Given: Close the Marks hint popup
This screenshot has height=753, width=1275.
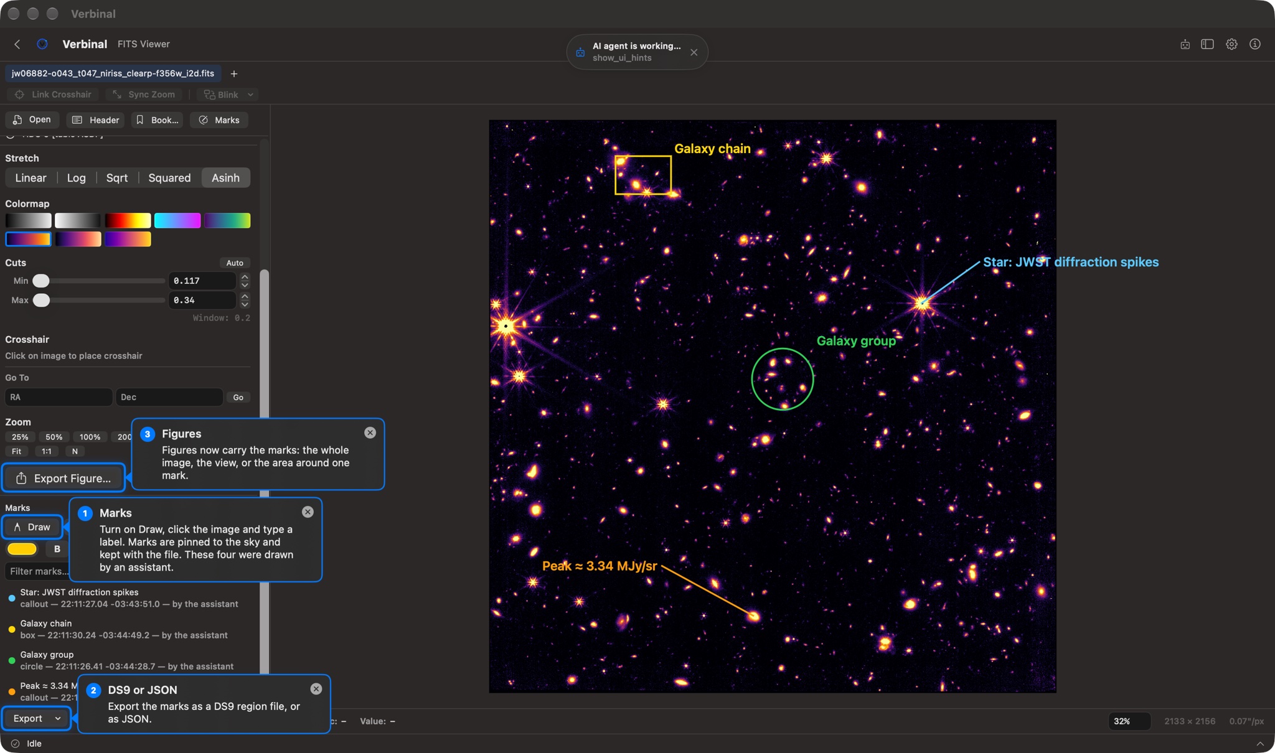Looking at the screenshot, I should point(308,512).
